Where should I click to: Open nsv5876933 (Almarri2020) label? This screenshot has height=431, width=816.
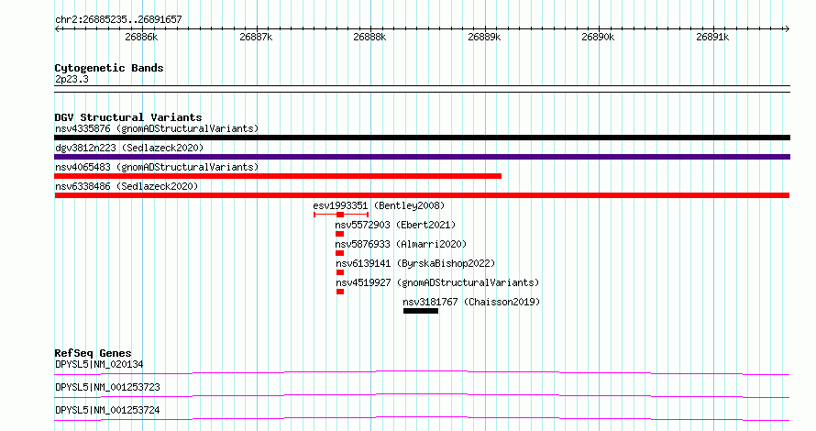click(401, 244)
